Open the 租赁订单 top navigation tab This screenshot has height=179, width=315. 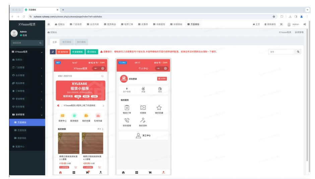click(127, 24)
